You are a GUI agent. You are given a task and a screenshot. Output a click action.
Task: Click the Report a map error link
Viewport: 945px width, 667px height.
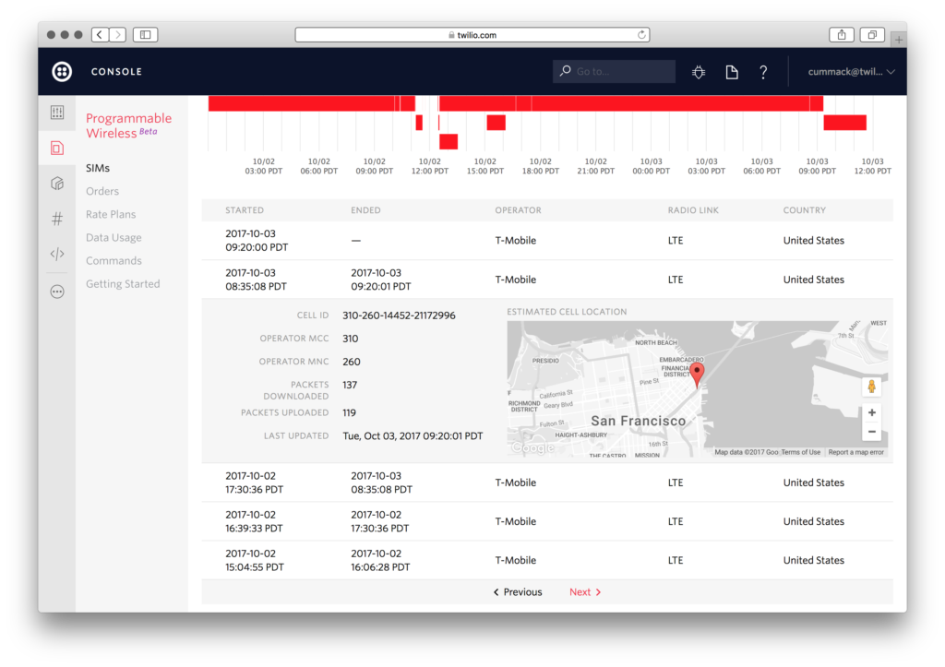(x=855, y=452)
